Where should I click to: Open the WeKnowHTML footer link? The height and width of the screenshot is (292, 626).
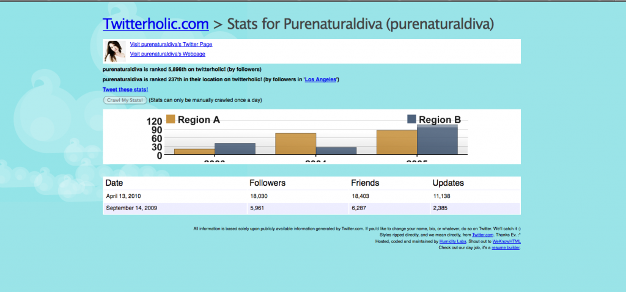pos(507,241)
